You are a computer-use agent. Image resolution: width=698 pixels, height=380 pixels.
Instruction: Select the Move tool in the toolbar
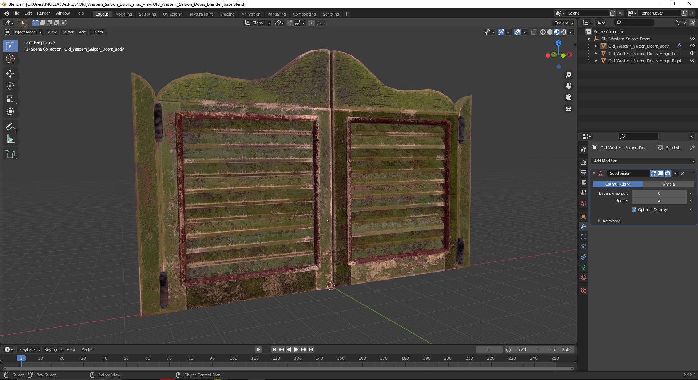tap(10, 73)
